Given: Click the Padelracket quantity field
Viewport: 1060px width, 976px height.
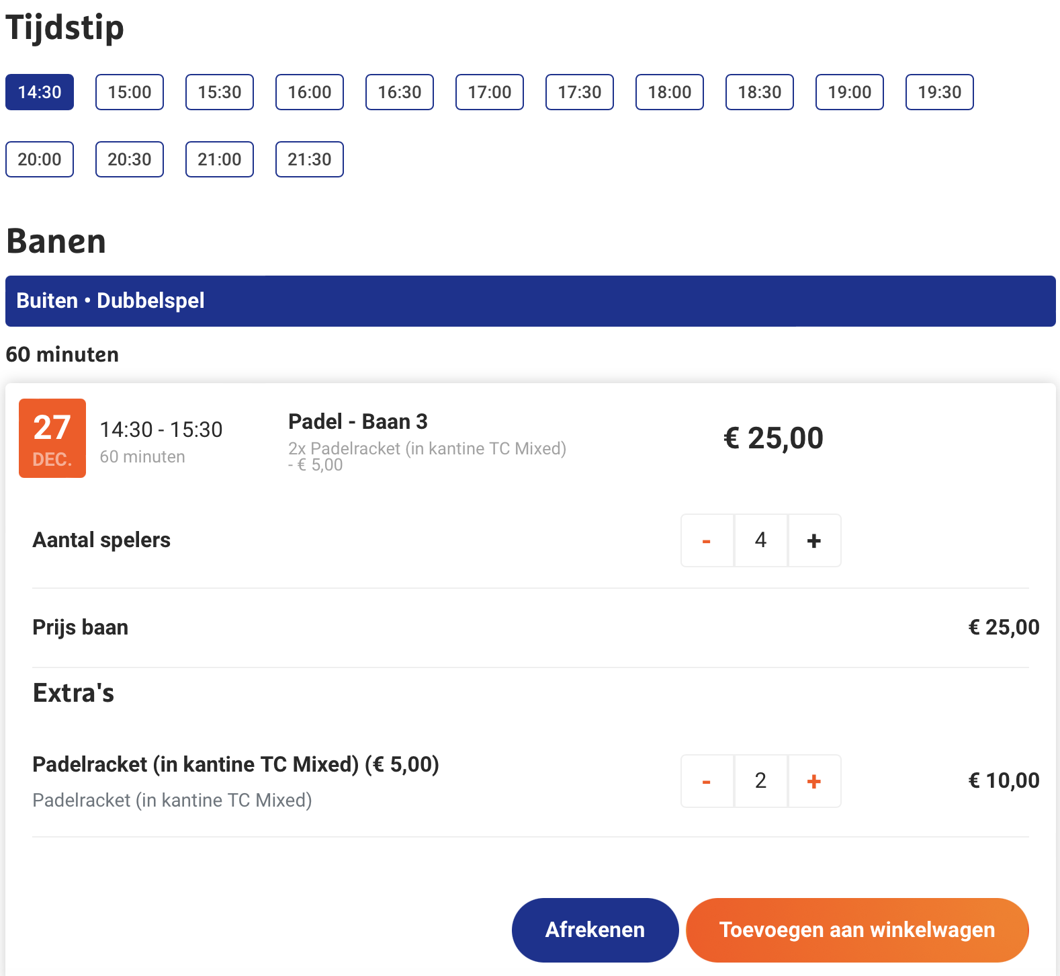Looking at the screenshot, I should [760, 781].
